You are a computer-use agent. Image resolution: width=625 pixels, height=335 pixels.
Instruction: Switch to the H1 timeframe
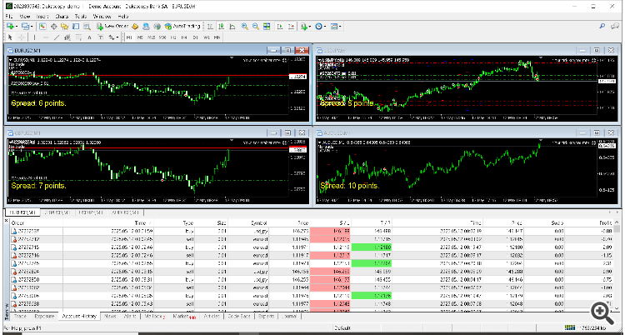pos(172,37)
